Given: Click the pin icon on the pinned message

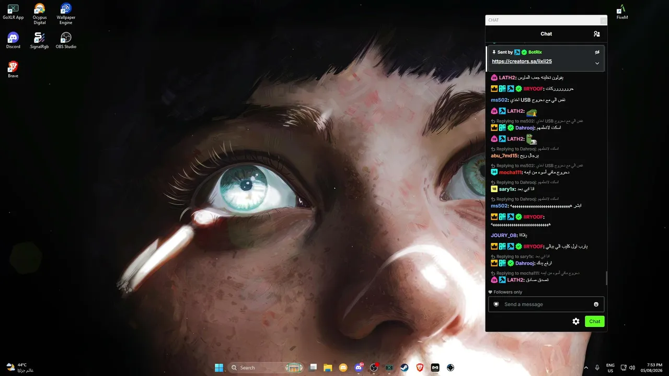Looking at the screenshot, I should click(x=494, y=52).
